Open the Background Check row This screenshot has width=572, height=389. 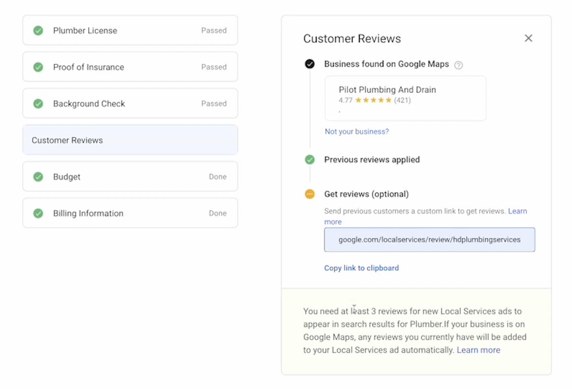coord(130,103)
